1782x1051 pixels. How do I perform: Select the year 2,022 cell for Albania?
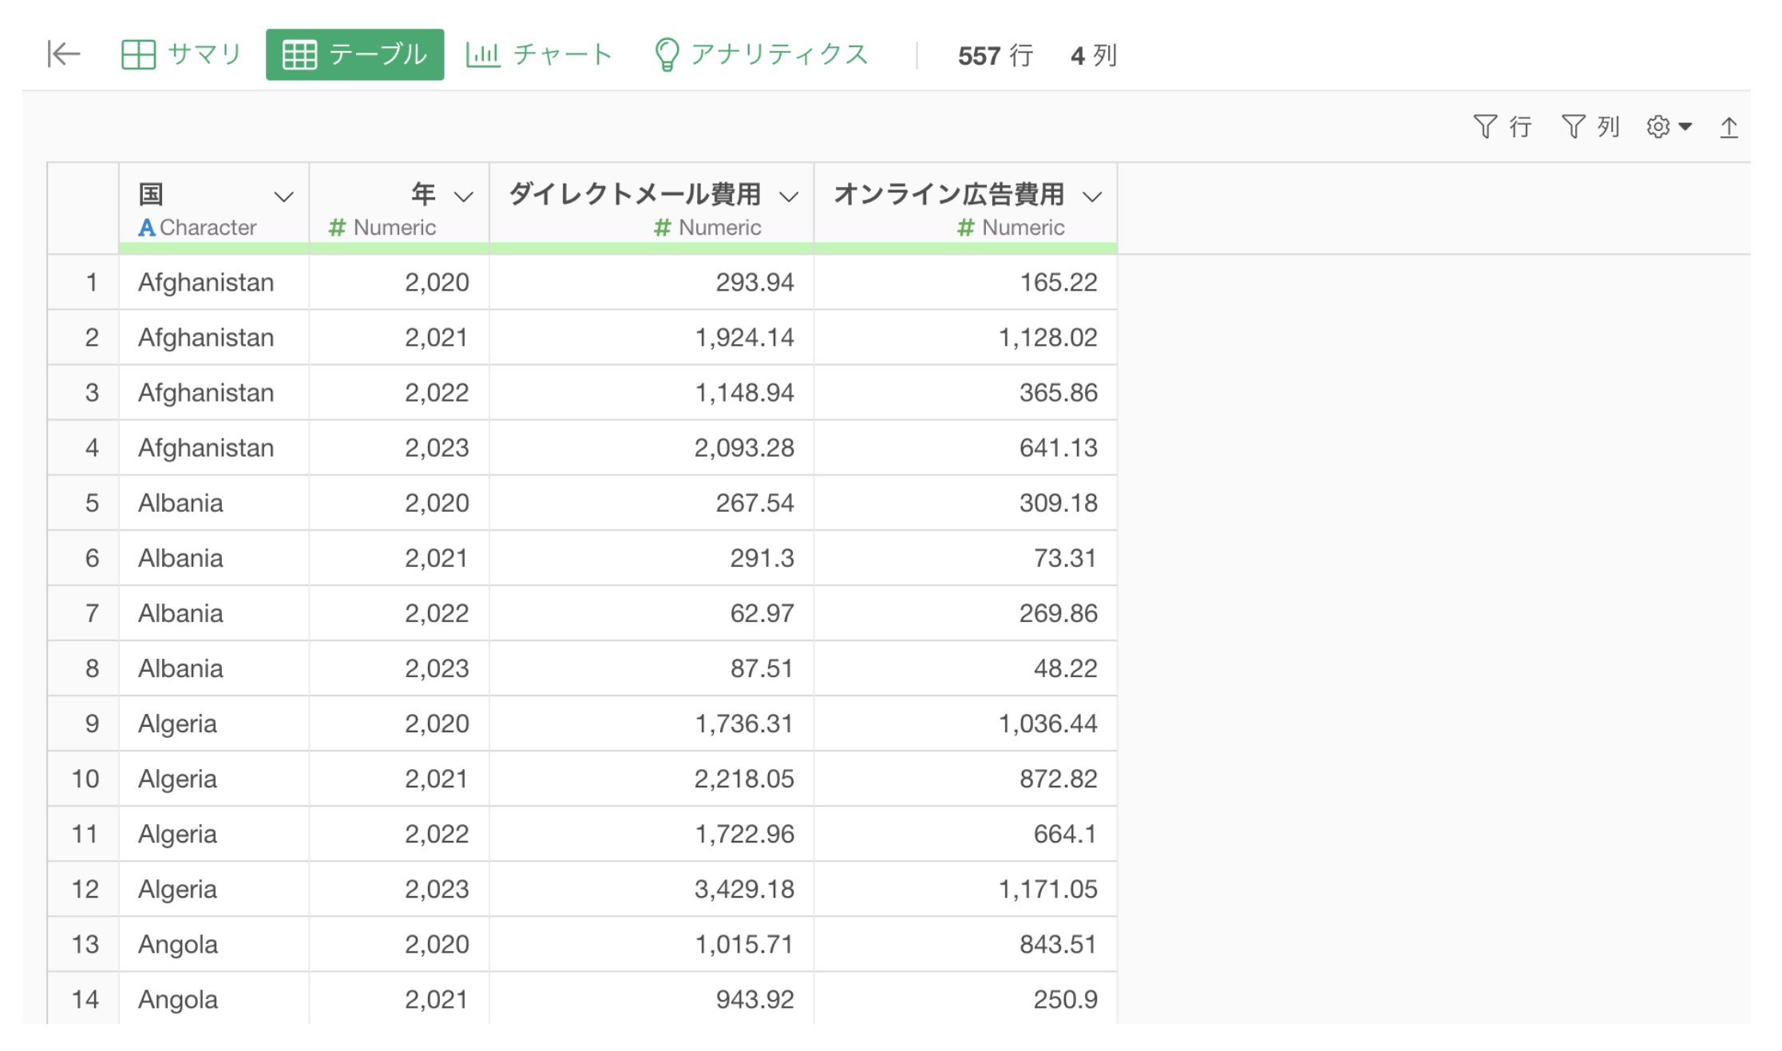399,613
